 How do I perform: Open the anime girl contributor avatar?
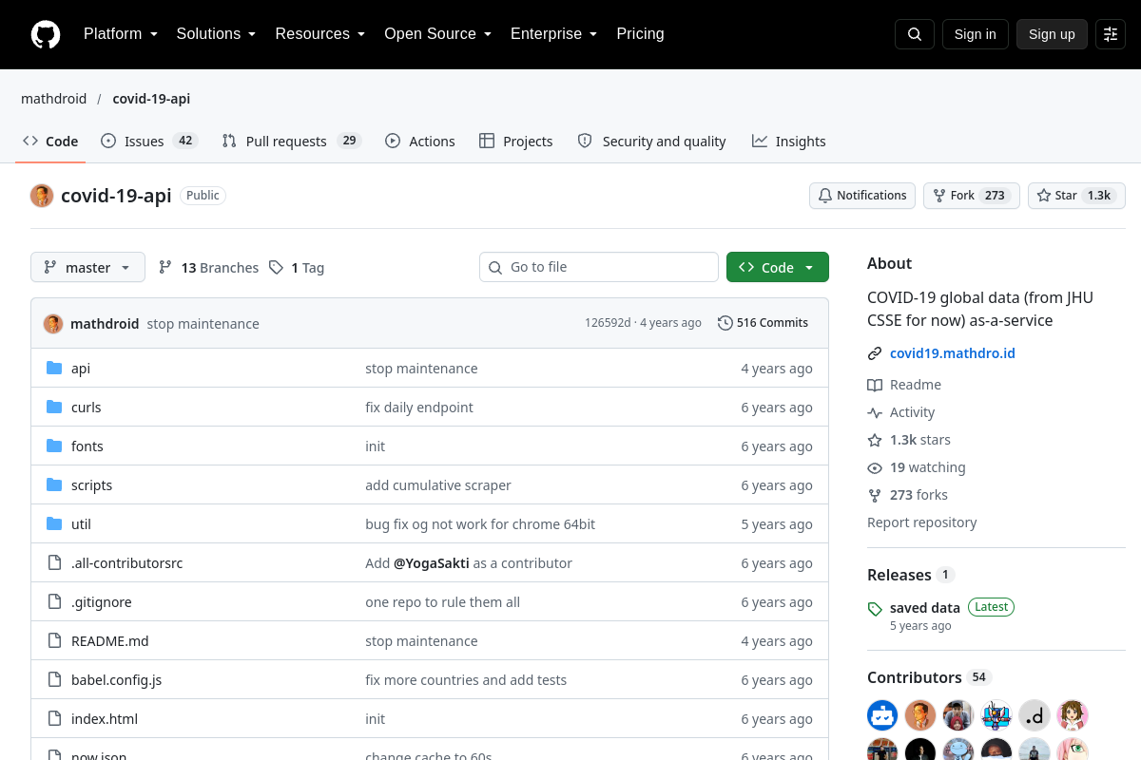1073,715
